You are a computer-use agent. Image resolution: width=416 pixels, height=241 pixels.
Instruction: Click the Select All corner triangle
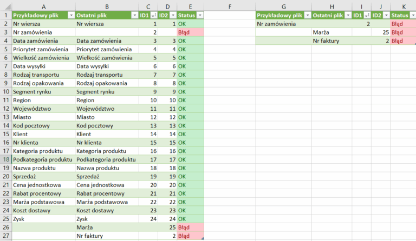click(5, 6)
